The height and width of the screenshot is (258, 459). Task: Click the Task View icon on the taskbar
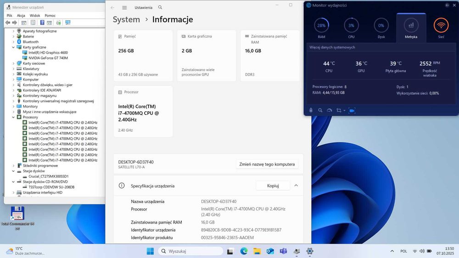230,251
